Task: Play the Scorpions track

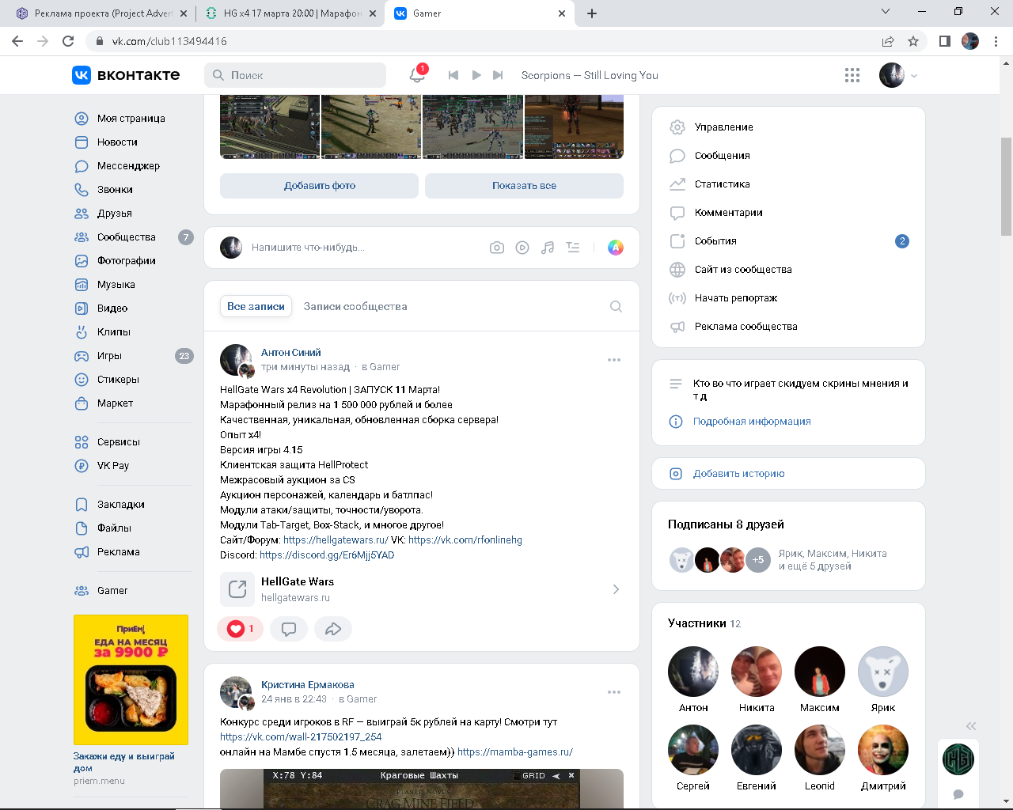Action: pyautogui.click(x=476, y=75)
